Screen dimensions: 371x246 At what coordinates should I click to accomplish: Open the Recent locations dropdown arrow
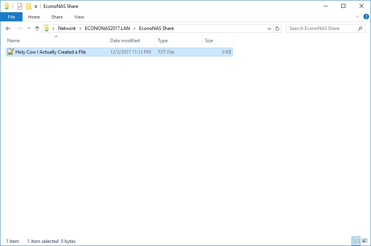(28, 28)
